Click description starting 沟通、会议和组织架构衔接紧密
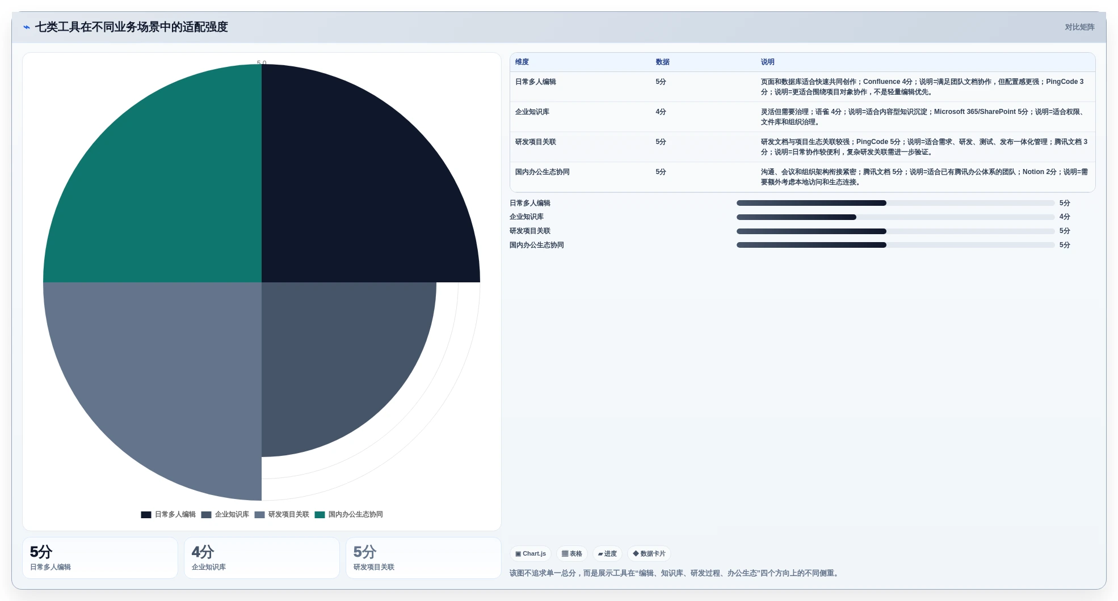1118x601 pixels. click(924, 177)
